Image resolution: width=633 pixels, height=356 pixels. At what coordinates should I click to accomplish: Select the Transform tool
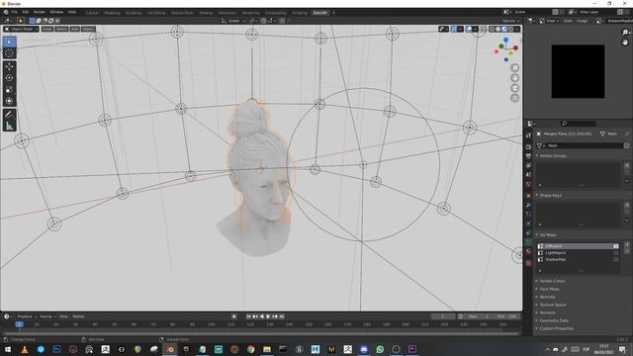point(10,101)
